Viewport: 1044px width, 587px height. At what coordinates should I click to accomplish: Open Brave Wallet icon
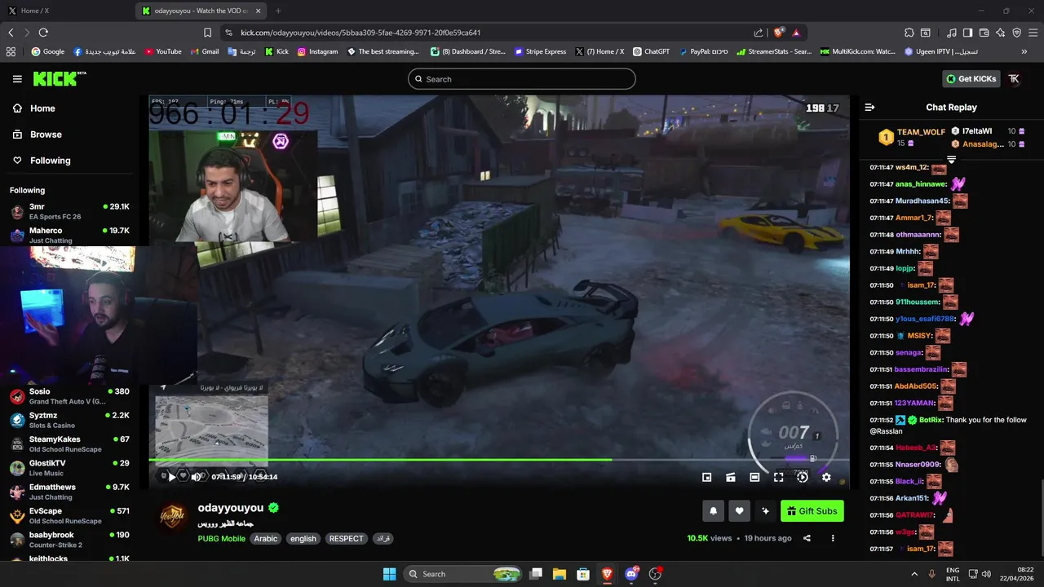pos(984,33)
